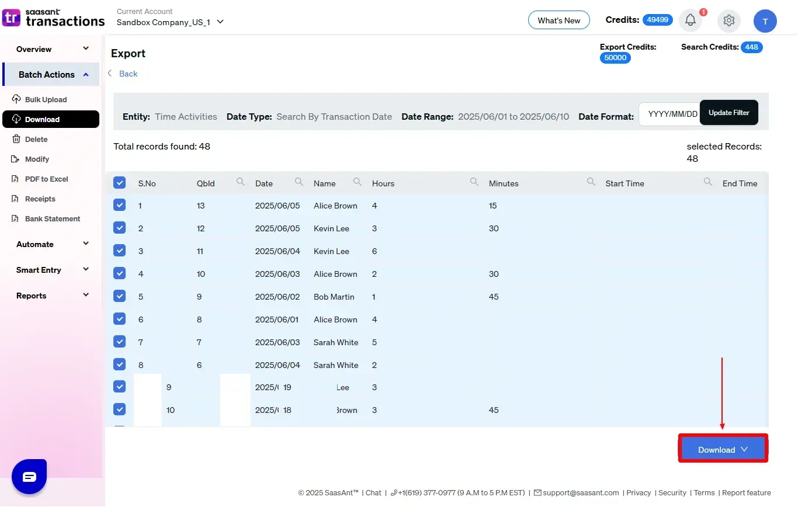This screenshot has height=507, width=798.
Task: Click the S.No column header
Action: click(147, 183)
